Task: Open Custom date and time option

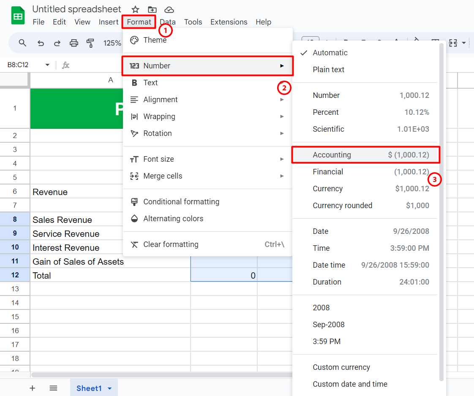Action: [x=365, y=384]
